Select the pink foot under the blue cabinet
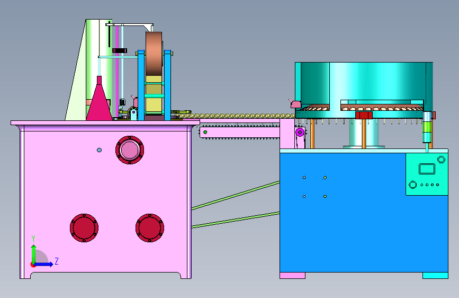Screen dimensions: 459x298 click(292, 275)
